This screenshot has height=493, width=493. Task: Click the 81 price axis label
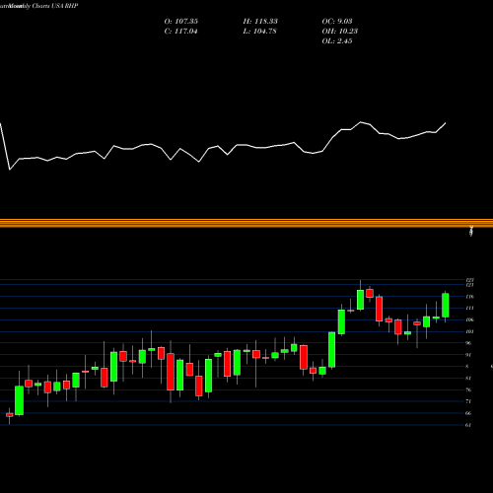tap(468, 379)
